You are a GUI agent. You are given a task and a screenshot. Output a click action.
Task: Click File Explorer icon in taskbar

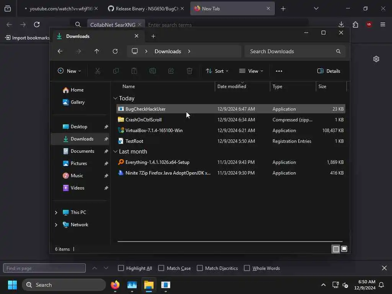[x=149, y=285]
